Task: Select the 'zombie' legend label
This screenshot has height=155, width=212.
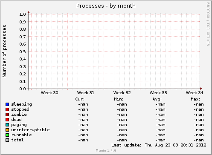Action: pyautogui.click(x=19, y=115)
